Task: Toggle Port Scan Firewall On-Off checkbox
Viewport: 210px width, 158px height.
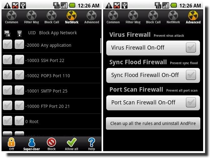Action: [x=191, y=102]
